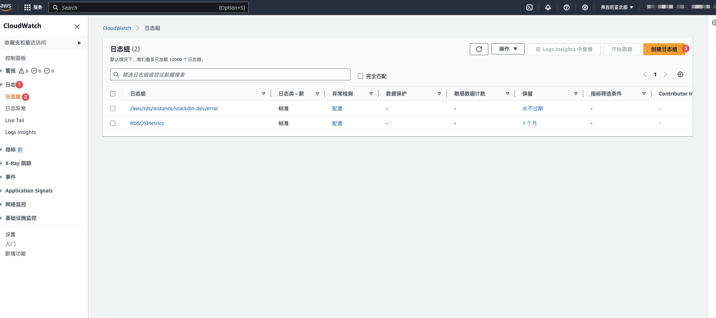This screenshot has width=716, height=318.
Task: Open the 弗吉尼亚北部 region dropdown
Action: pyautogui.click(x=617, y=7)
